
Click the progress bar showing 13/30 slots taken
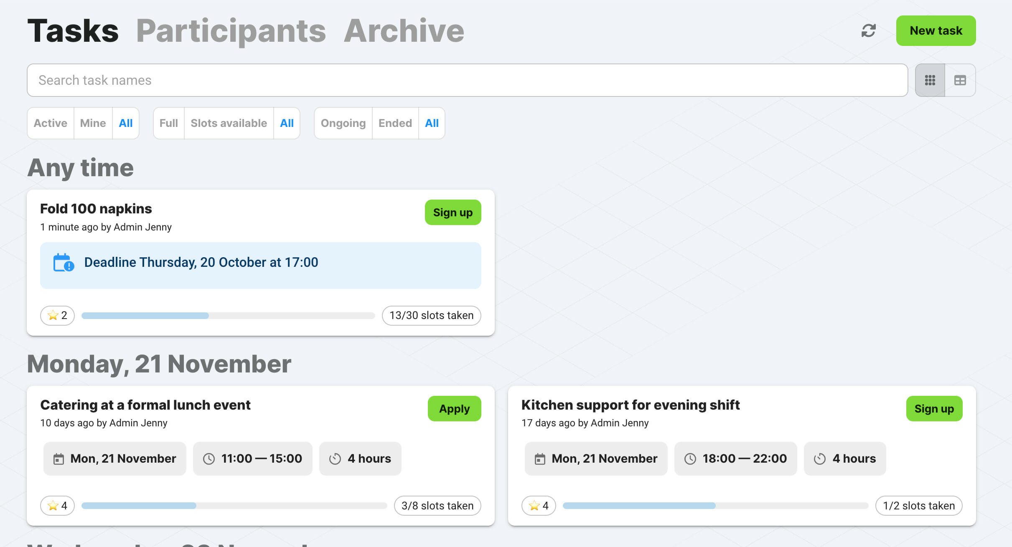pyautogui.click(x=228, y=316)
